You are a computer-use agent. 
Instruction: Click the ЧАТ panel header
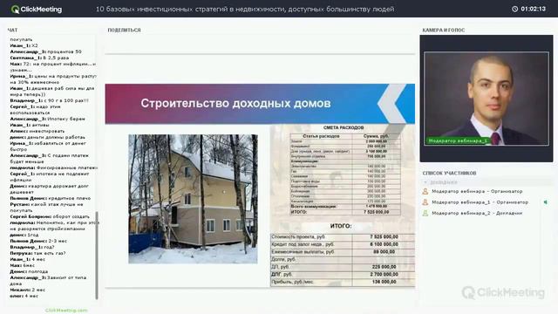[x=12, y=31]
